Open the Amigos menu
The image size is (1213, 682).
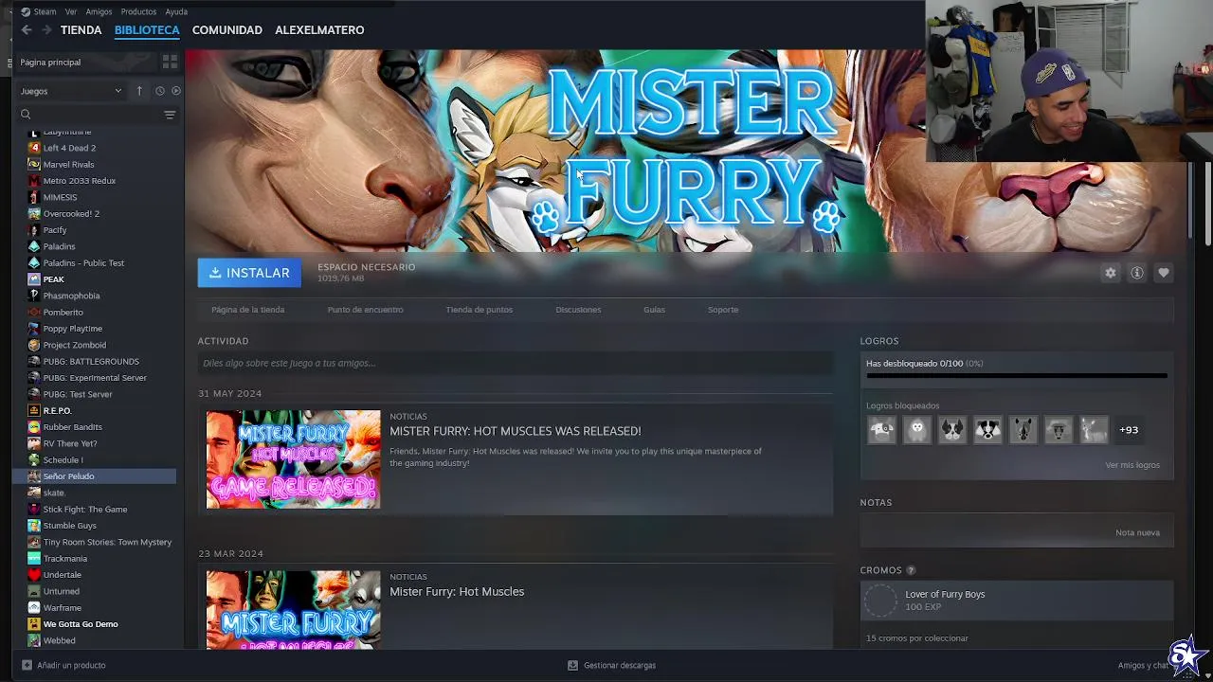pyautogui.click(x=99, y=11)
